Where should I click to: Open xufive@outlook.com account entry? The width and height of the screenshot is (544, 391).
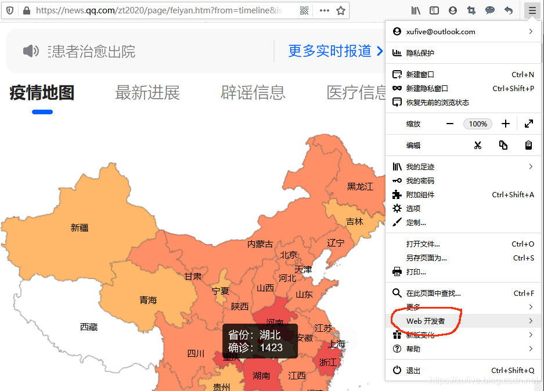click(x=463, y=31)
